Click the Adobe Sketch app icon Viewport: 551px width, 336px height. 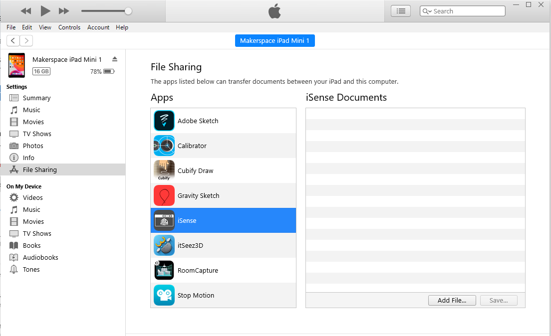164,121
